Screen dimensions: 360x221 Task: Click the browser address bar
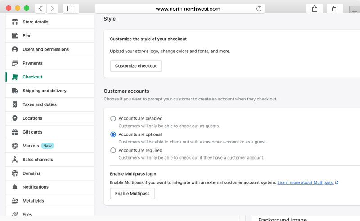(x=180, y=9)
